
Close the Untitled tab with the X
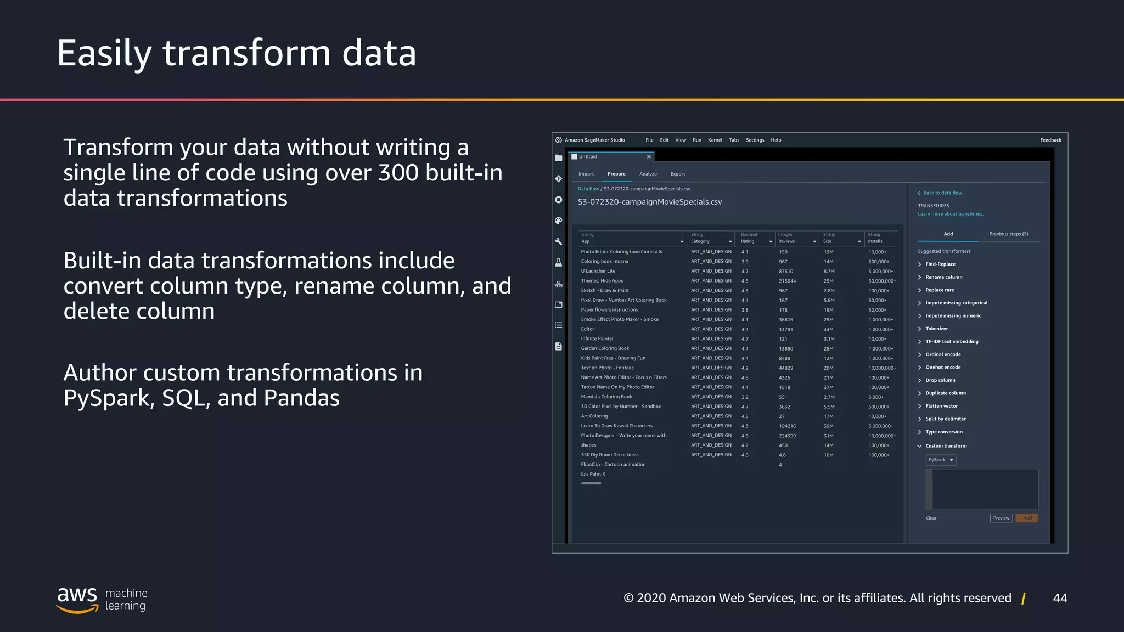649,157
